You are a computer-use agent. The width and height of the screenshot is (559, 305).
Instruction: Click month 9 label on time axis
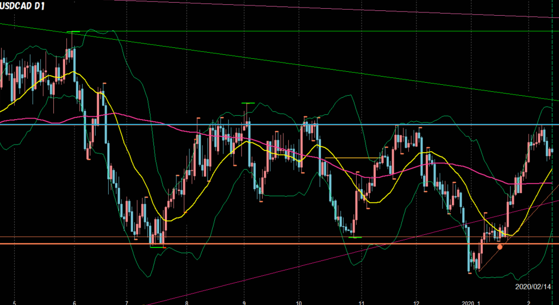[245, 303]
